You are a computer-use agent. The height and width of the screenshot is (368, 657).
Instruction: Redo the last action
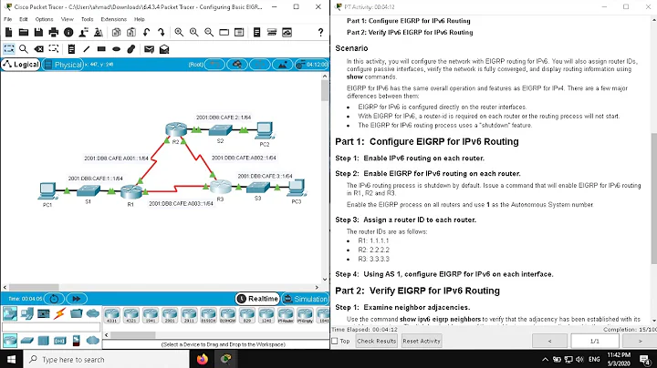(162, 32)
